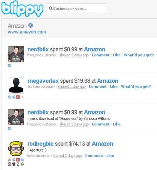Click the t-shirt icon under rodbegbie's avatar
This screenshot has width=157, height=170.
[14, 164]
